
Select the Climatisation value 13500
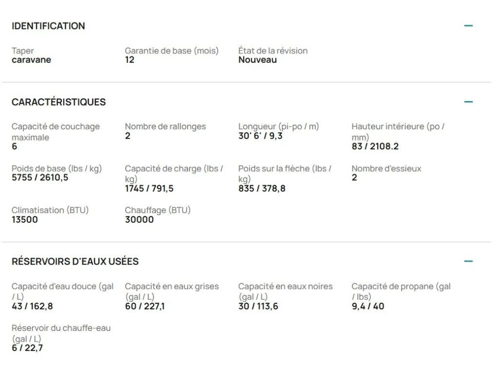pyautogui.click(x=25, y=219)
